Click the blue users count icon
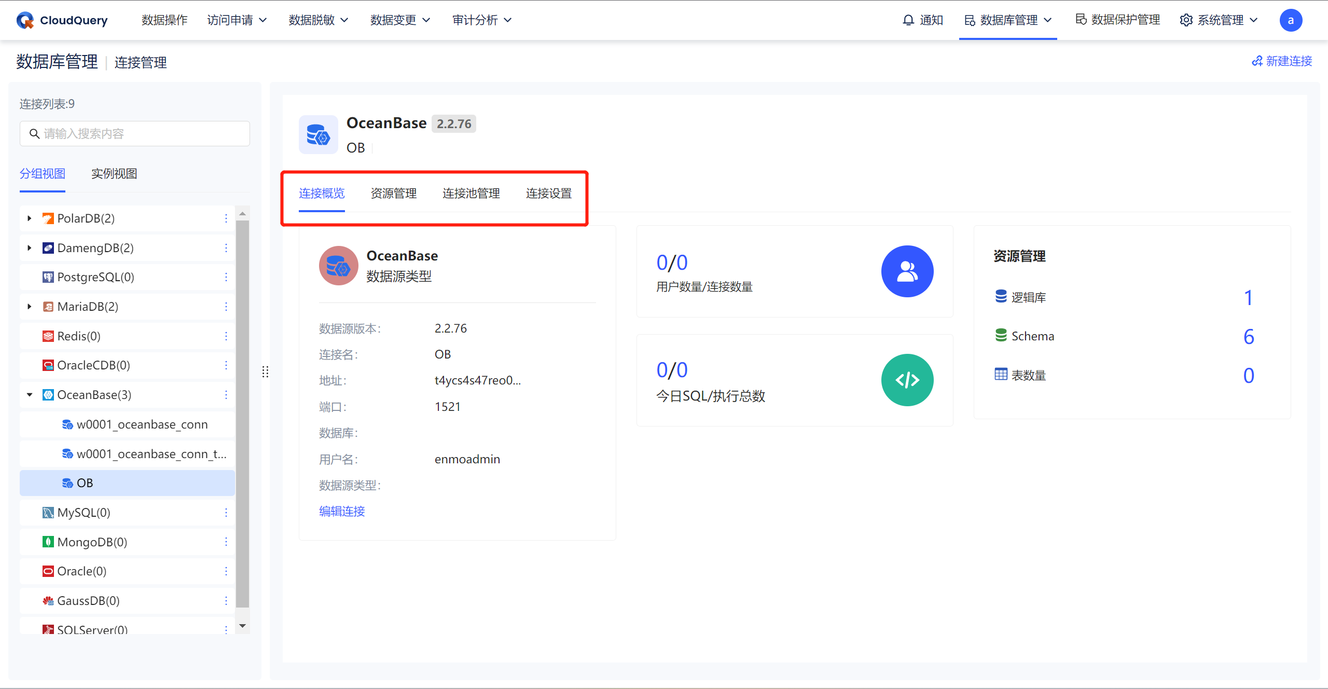This screenshot has width=1328, height=689. pyautogui.click(x=907, y=271)
